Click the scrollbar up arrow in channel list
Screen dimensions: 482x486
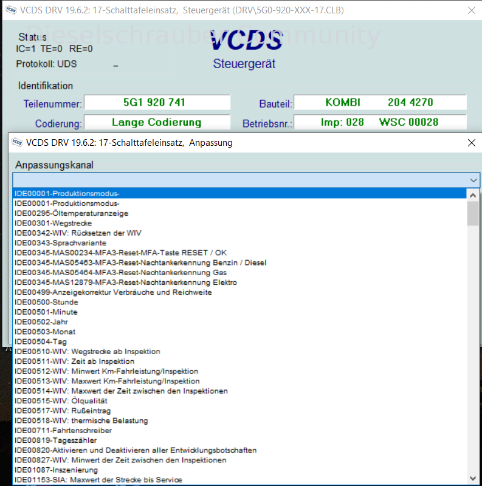(473, 195)
